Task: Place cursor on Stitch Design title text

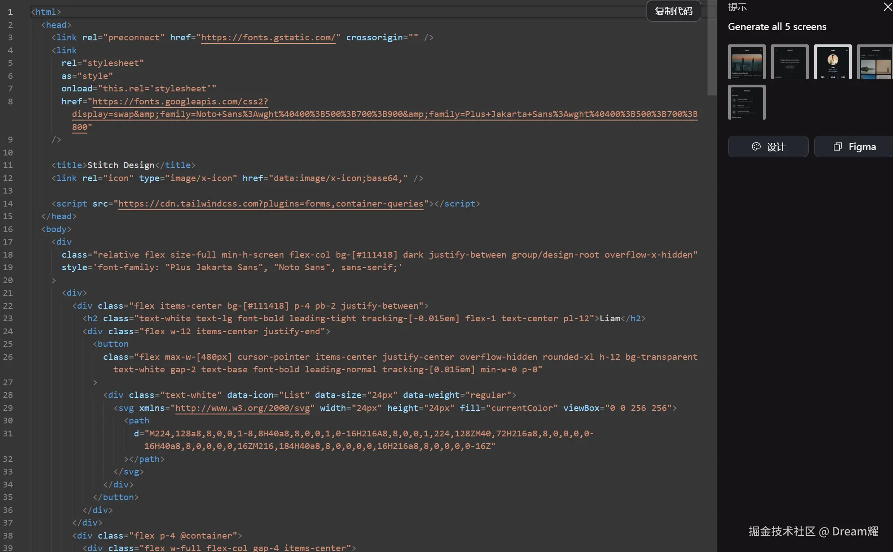Action: 121,165
